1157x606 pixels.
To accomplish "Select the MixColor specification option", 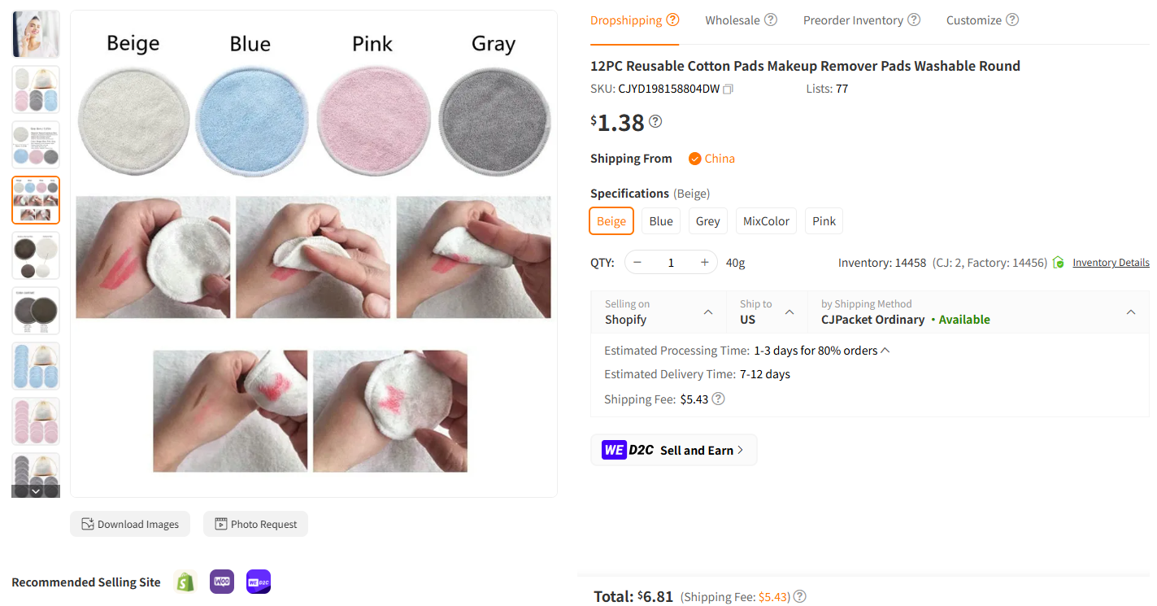I will click(x=765, y=220).
